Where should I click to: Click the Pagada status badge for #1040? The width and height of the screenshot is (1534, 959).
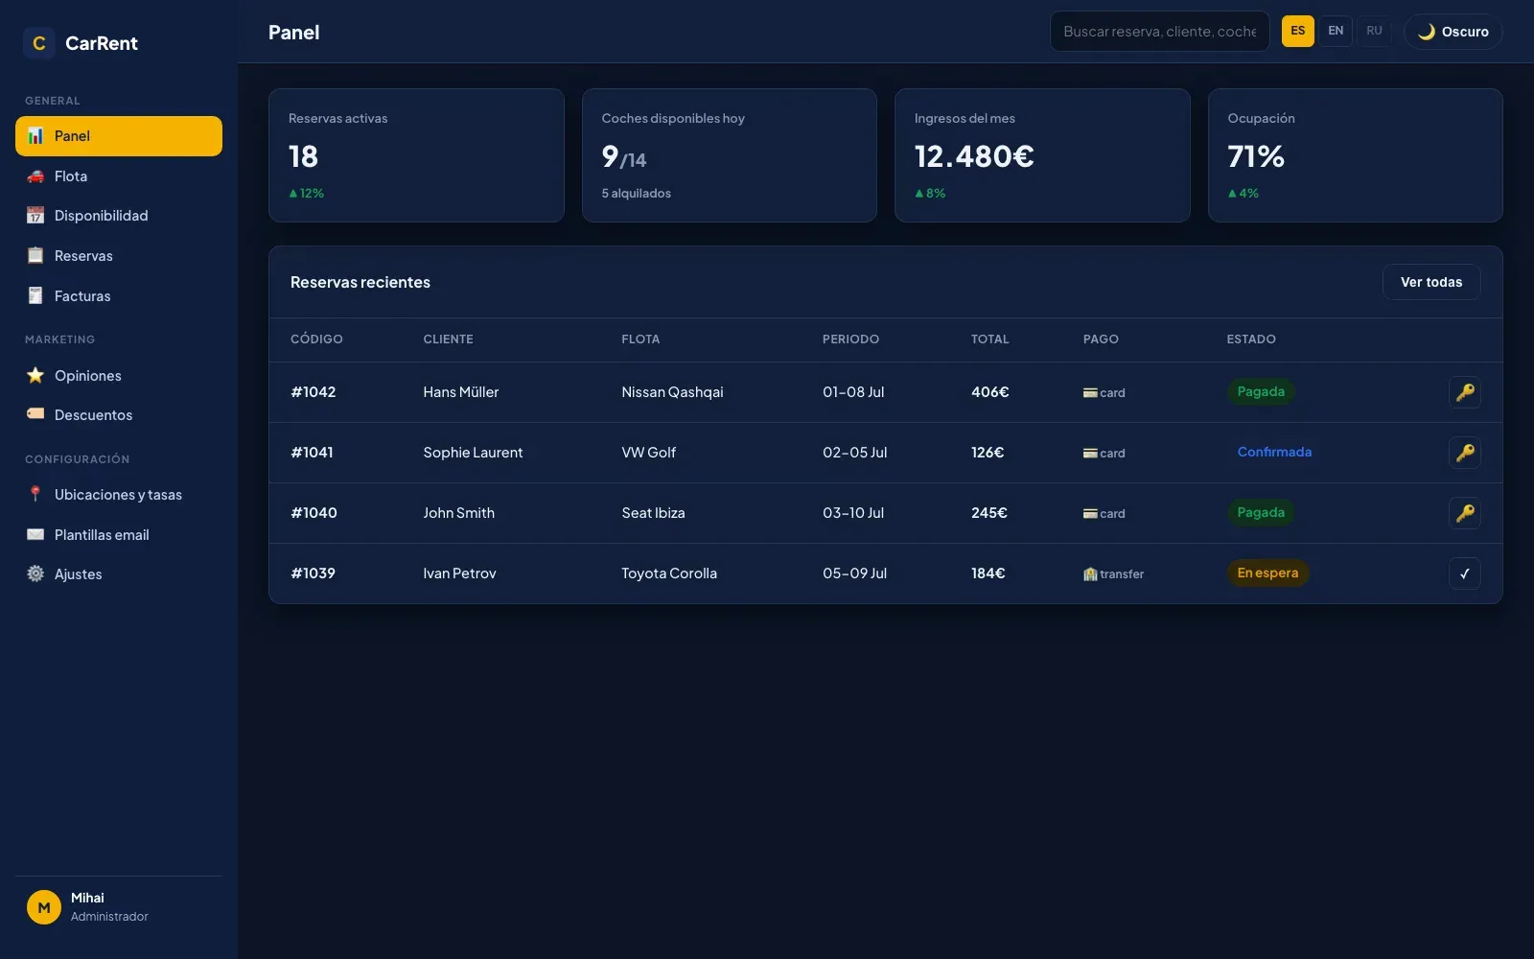[1261, 513]
